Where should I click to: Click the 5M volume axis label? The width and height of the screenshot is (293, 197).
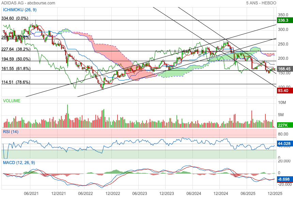coord(281,115)
